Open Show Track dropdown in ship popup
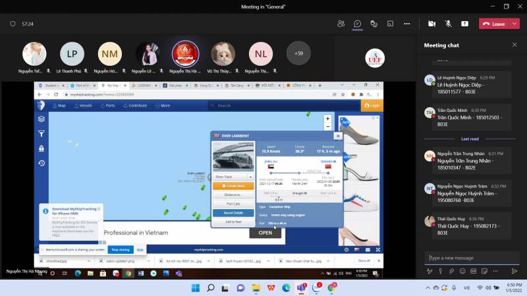 [x=233, y=177]
